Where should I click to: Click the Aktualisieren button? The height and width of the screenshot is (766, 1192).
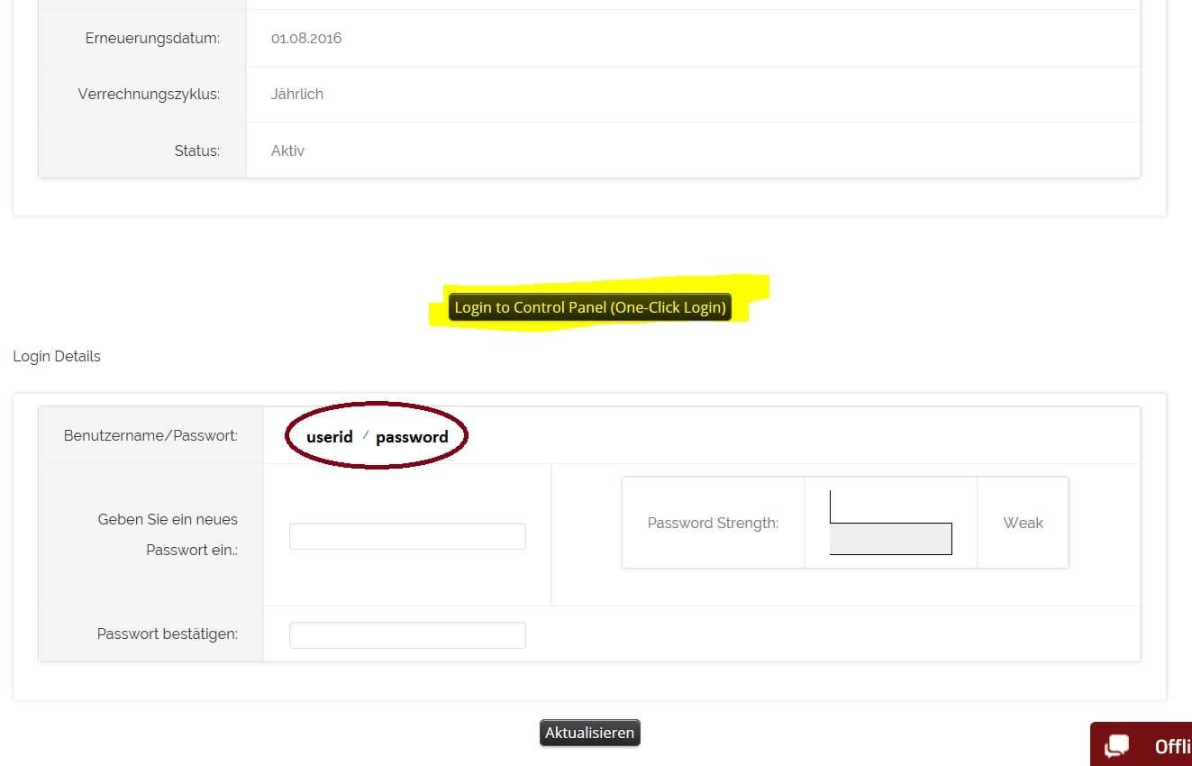pos(590,733)
